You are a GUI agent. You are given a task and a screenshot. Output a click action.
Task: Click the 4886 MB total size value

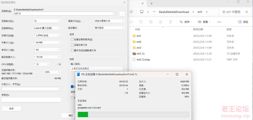[185, 82]
